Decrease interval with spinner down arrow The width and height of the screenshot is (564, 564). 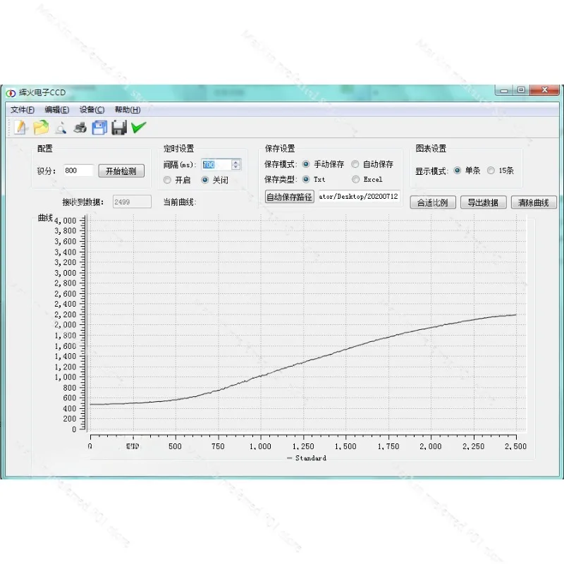pos(235,167)
